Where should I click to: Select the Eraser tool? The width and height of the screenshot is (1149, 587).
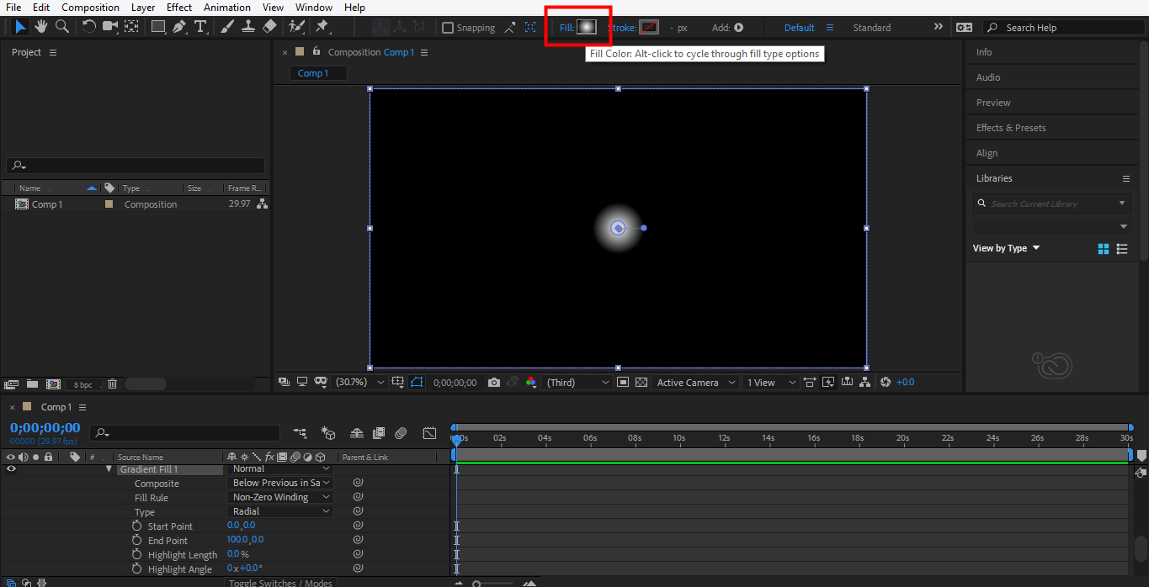point(269,27)
